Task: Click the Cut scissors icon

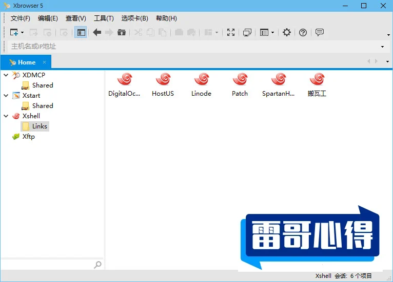Action: (138, 33)
